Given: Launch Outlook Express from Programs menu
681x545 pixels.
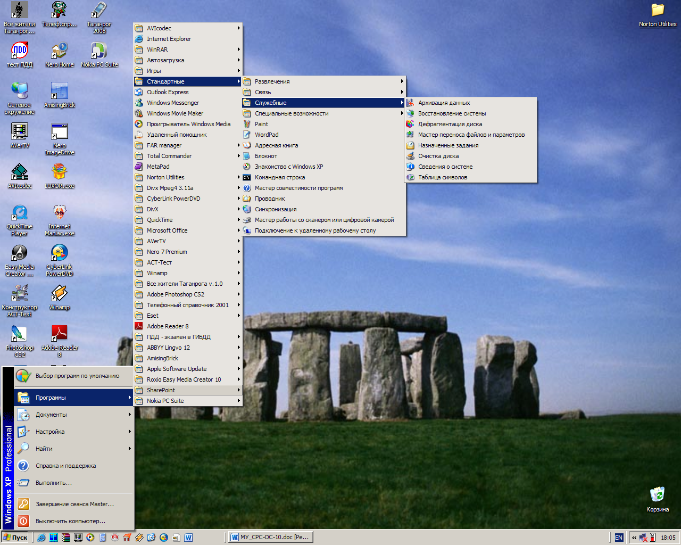Looking at the screenshot, I should (188, 92).
